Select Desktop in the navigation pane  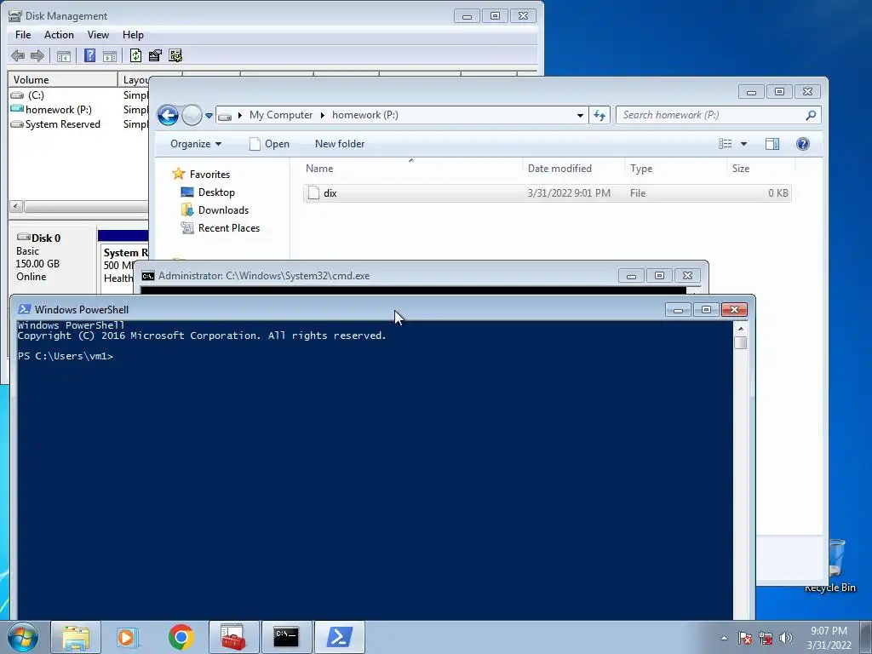coord(208,192)
